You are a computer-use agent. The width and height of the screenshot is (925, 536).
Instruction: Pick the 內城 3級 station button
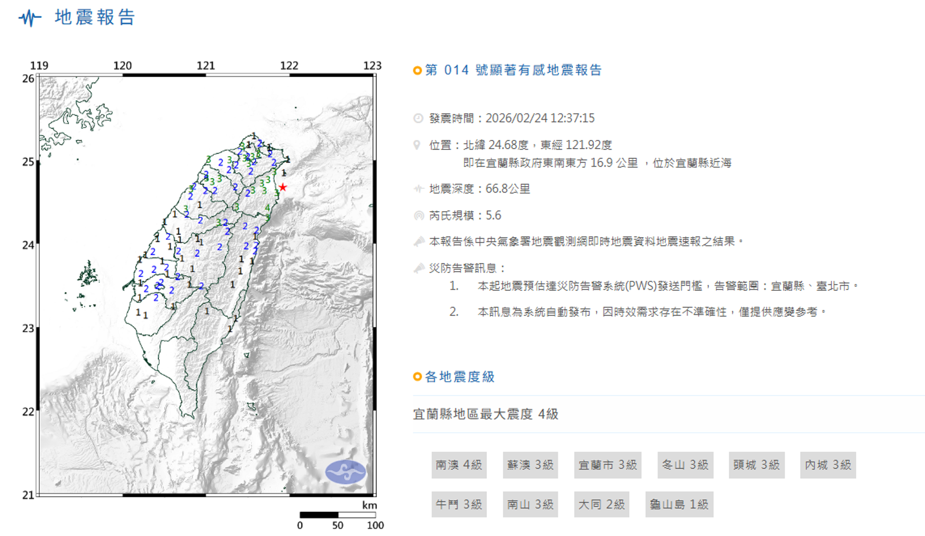point(828,465)
